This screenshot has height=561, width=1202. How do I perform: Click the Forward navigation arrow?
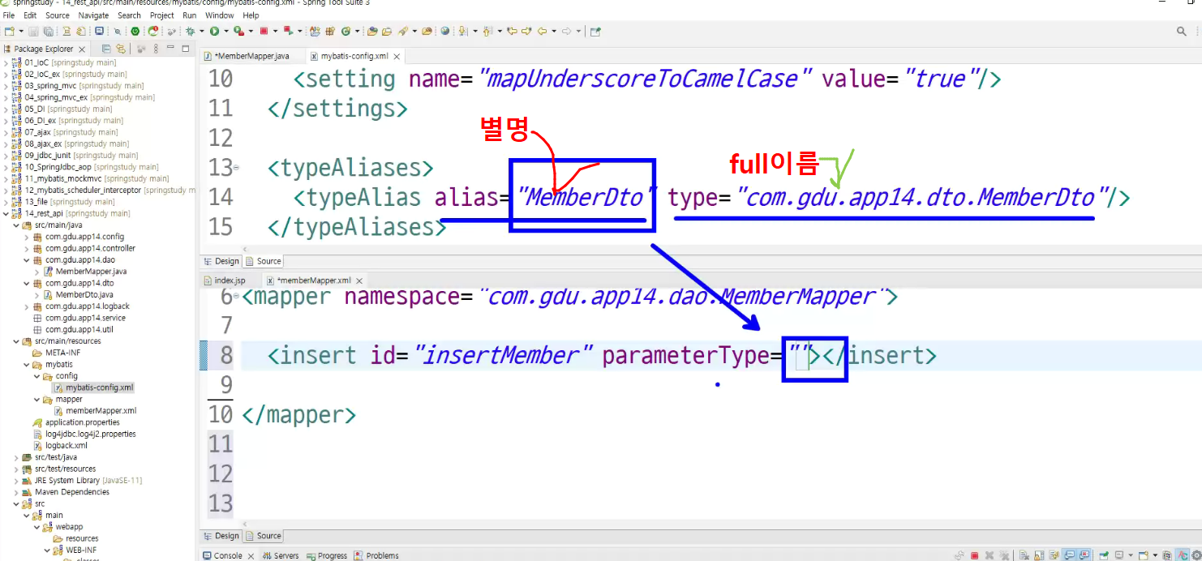click(x=566, y=32)
